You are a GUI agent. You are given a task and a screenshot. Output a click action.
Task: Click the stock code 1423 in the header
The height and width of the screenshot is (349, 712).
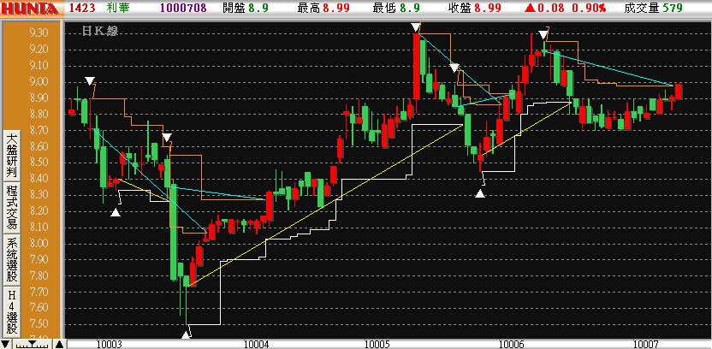coord(81,8)
